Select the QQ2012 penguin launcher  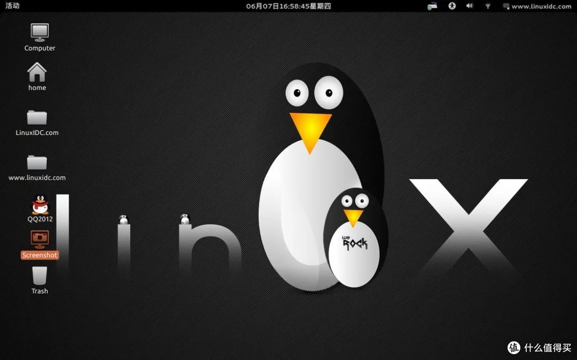40,204
